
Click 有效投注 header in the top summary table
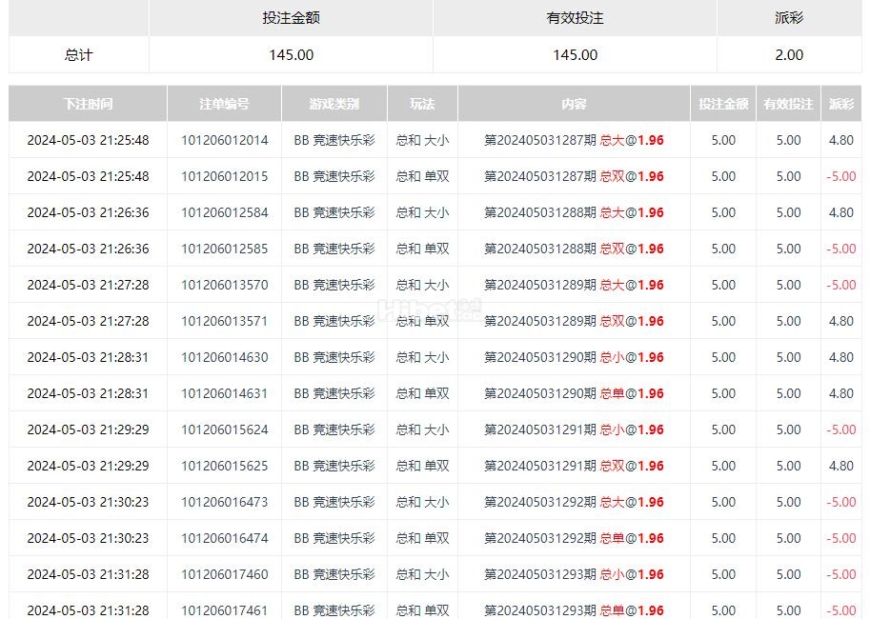(x=575, y=18)
